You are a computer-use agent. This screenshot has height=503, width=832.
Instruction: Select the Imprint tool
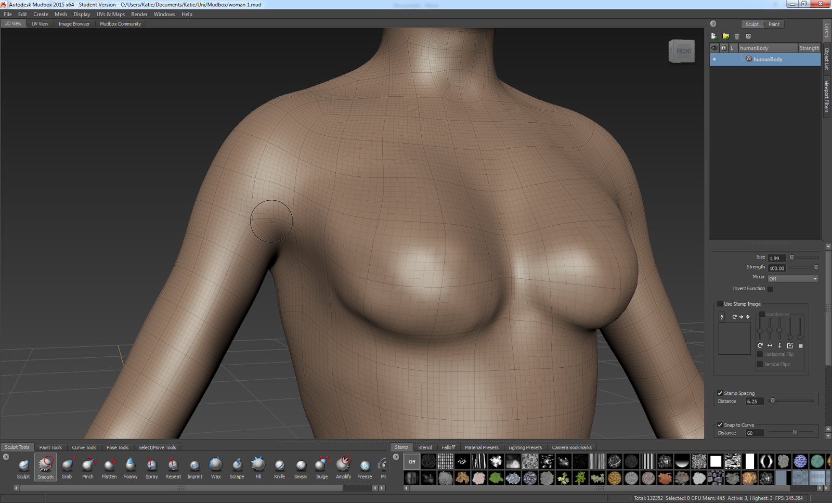point(194,468)
